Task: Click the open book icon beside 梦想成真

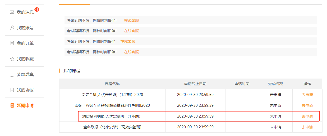Action: (12, 75)
